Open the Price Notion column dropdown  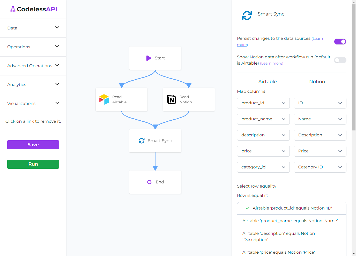click(320, 151)
